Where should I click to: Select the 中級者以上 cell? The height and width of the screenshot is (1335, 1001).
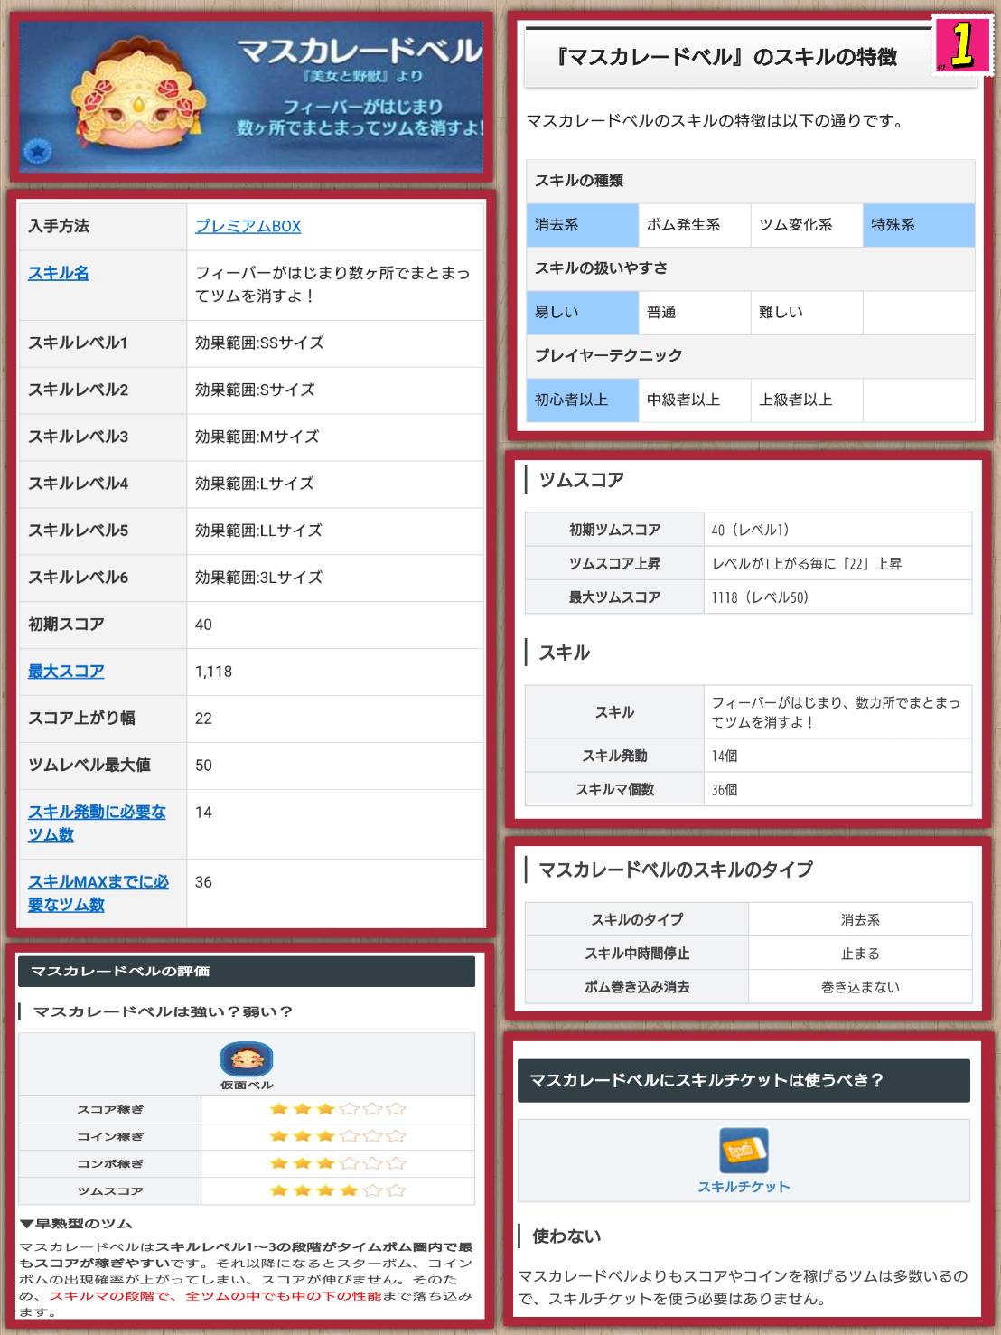coord(694,400)
